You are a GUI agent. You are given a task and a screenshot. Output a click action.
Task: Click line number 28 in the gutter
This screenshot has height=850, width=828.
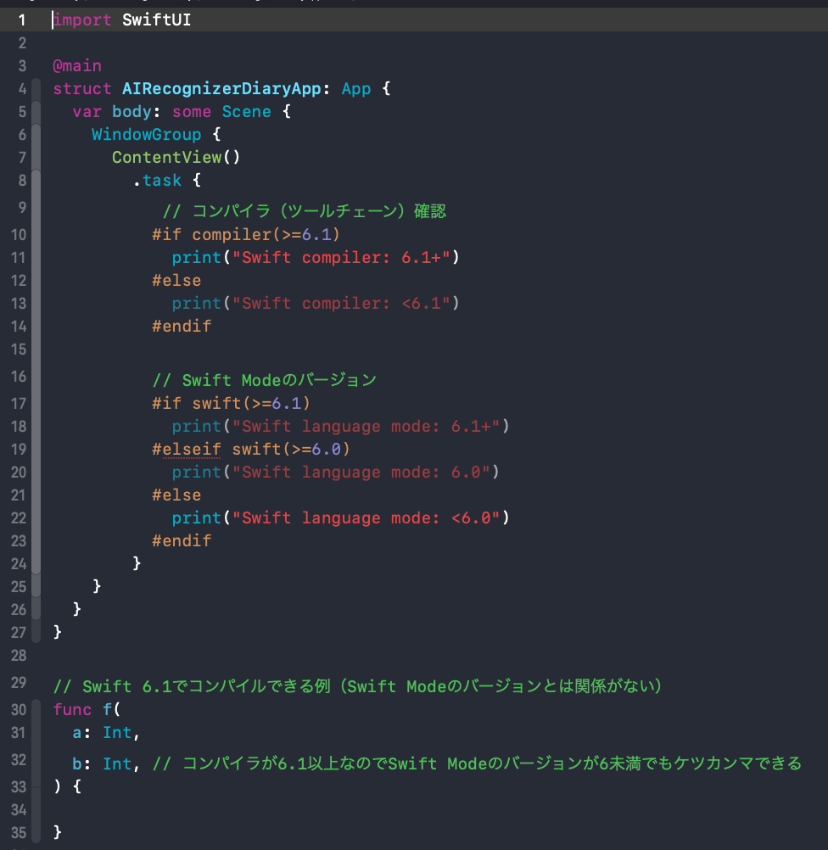coord(19,656)
